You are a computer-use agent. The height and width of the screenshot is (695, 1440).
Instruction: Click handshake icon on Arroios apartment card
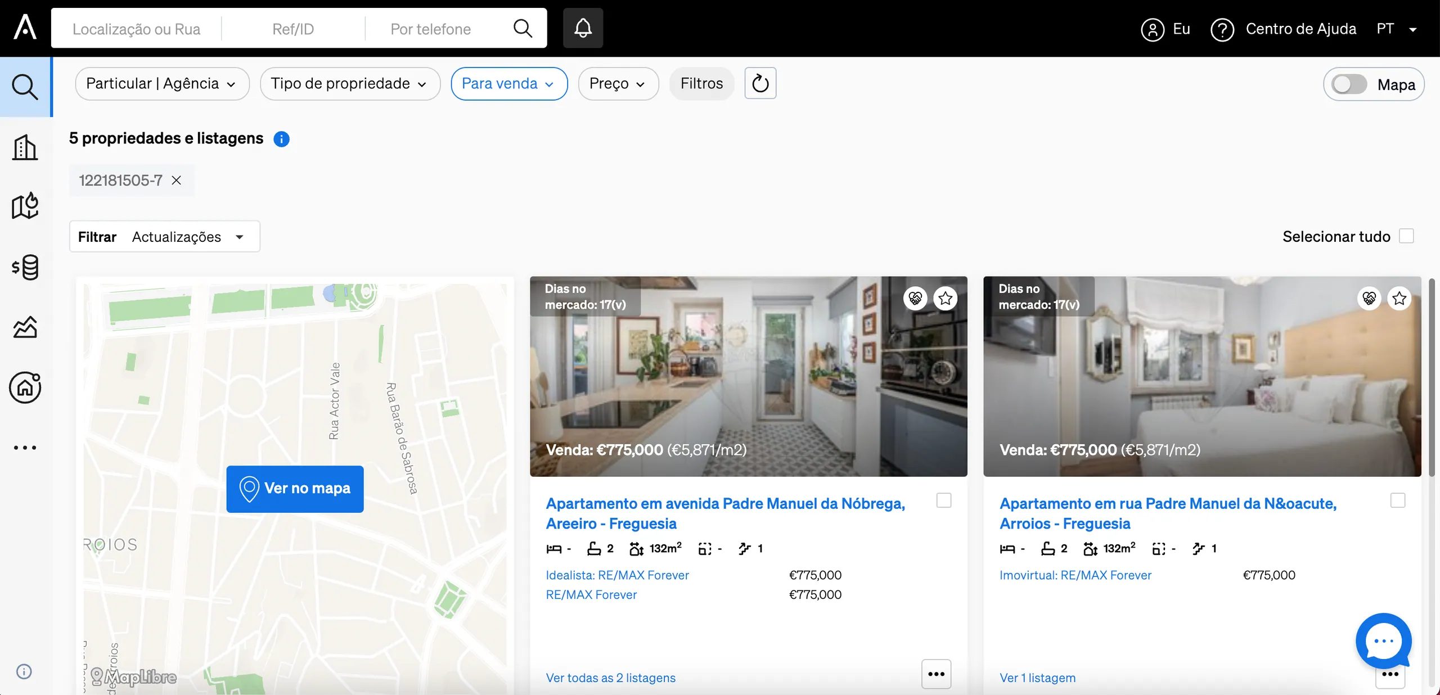(x=1369, y=298)
